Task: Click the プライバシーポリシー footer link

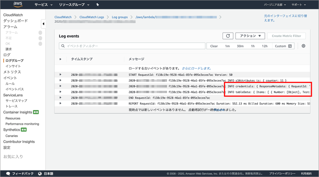Action: coord(282,173)
